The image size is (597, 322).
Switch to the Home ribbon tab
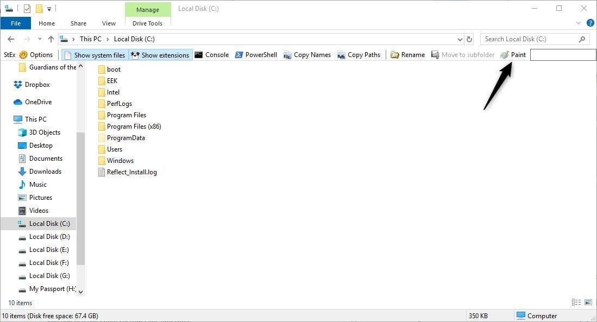[x=47, y=23]
